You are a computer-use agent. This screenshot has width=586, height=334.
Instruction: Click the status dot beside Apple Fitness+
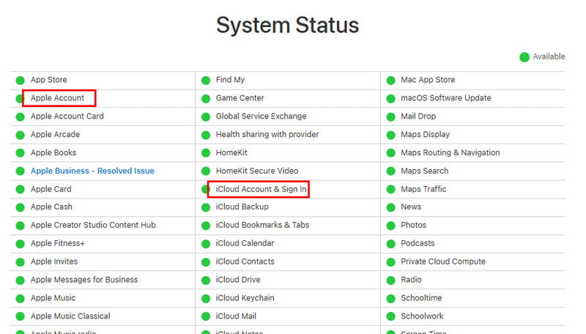[x=21, y=244]
